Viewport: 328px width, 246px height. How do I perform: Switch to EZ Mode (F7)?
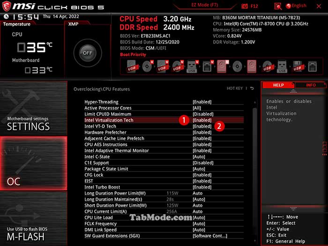click(205, 5)
